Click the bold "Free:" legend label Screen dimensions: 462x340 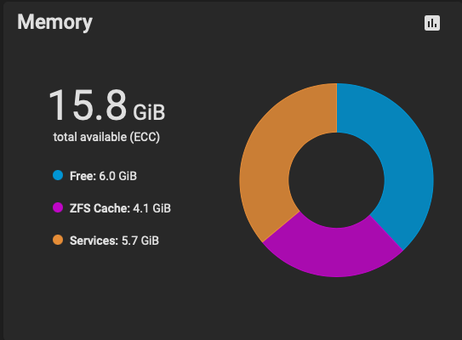pyautogui.click(x=83, y=176)
